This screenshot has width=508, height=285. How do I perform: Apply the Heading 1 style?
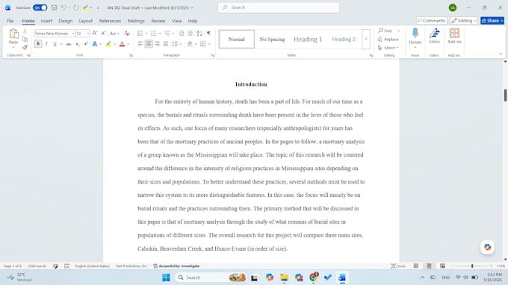pyautogui.click(x=308, y=39)
